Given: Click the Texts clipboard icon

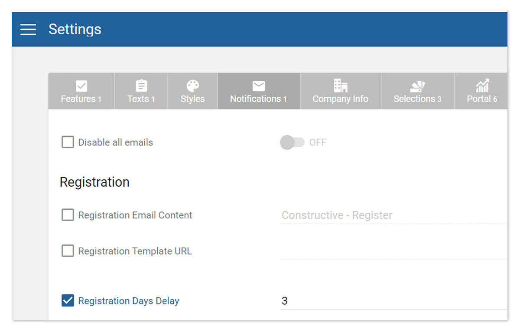Looking at the screenshot, I should click(141, 86).
